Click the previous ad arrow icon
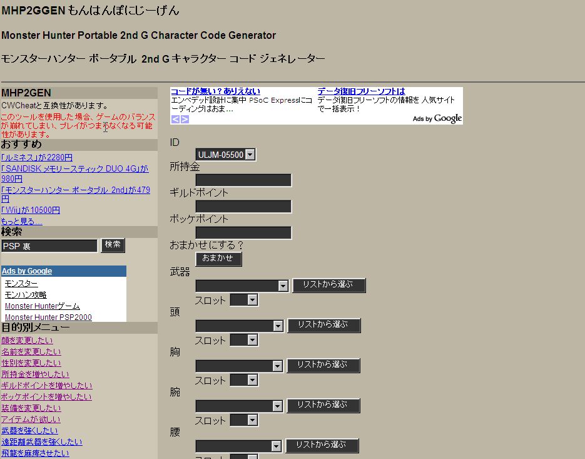Image resolution: width=585 pixels, height=459 pixels. (x=175, y=119)
